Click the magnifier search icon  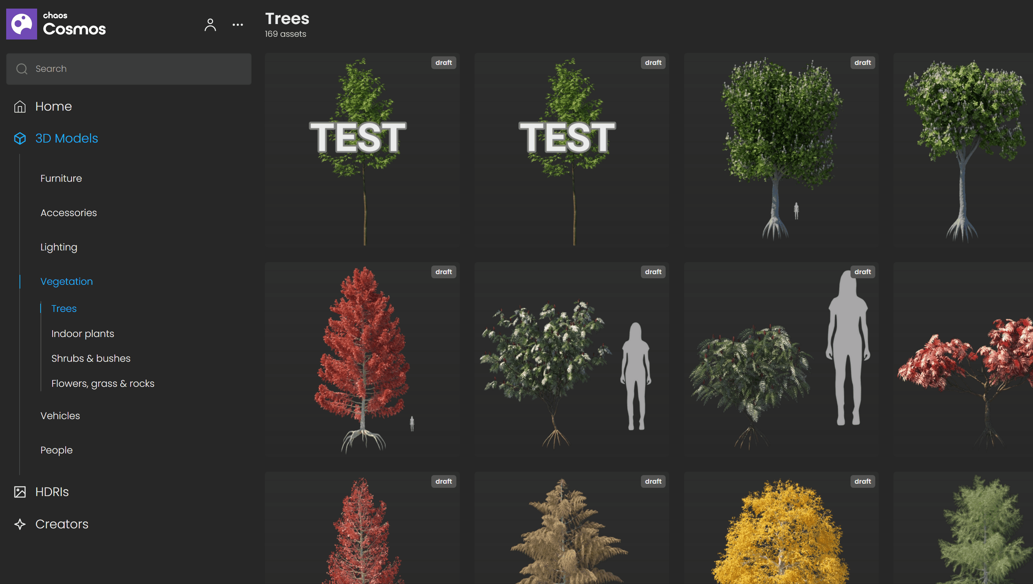click(22, 69)
